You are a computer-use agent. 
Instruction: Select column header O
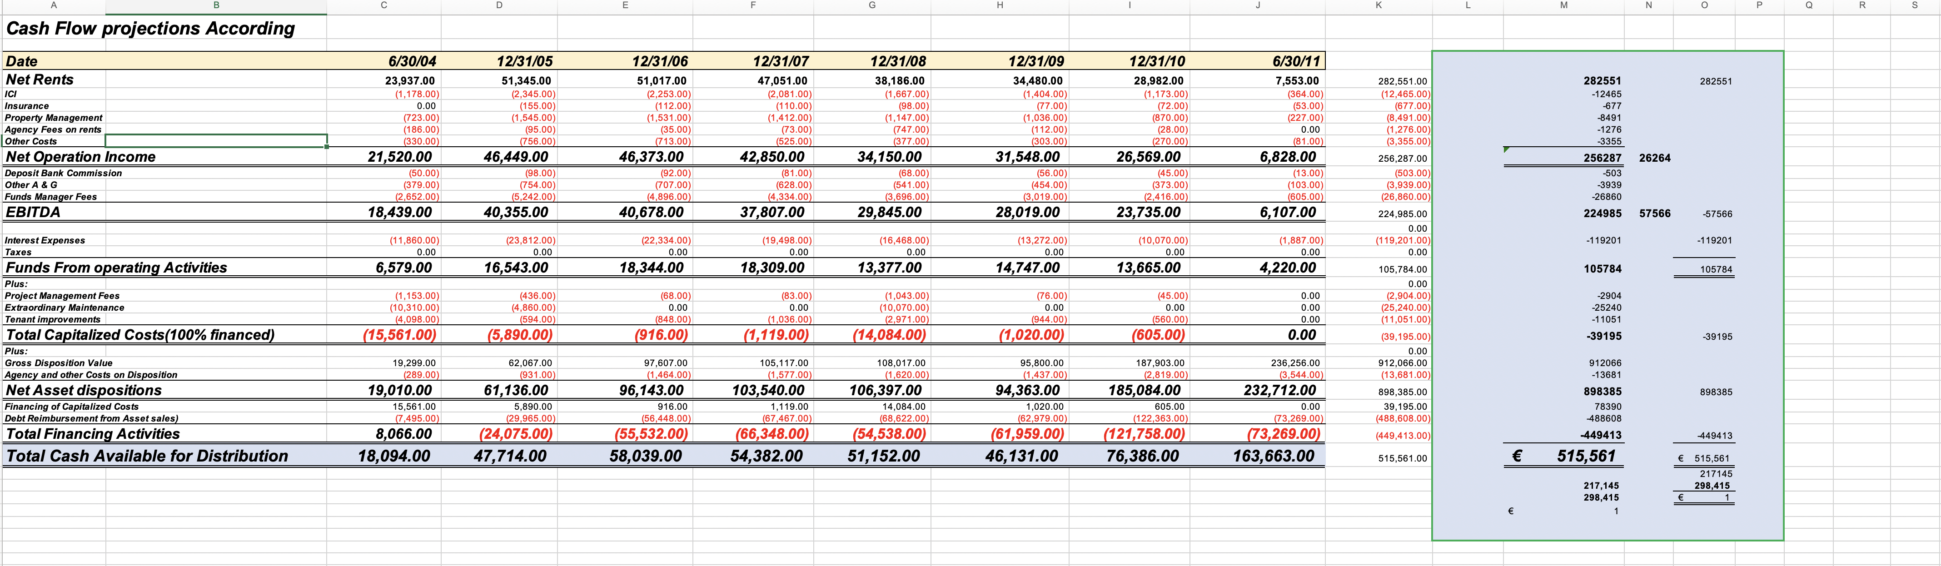point(1705,6)
